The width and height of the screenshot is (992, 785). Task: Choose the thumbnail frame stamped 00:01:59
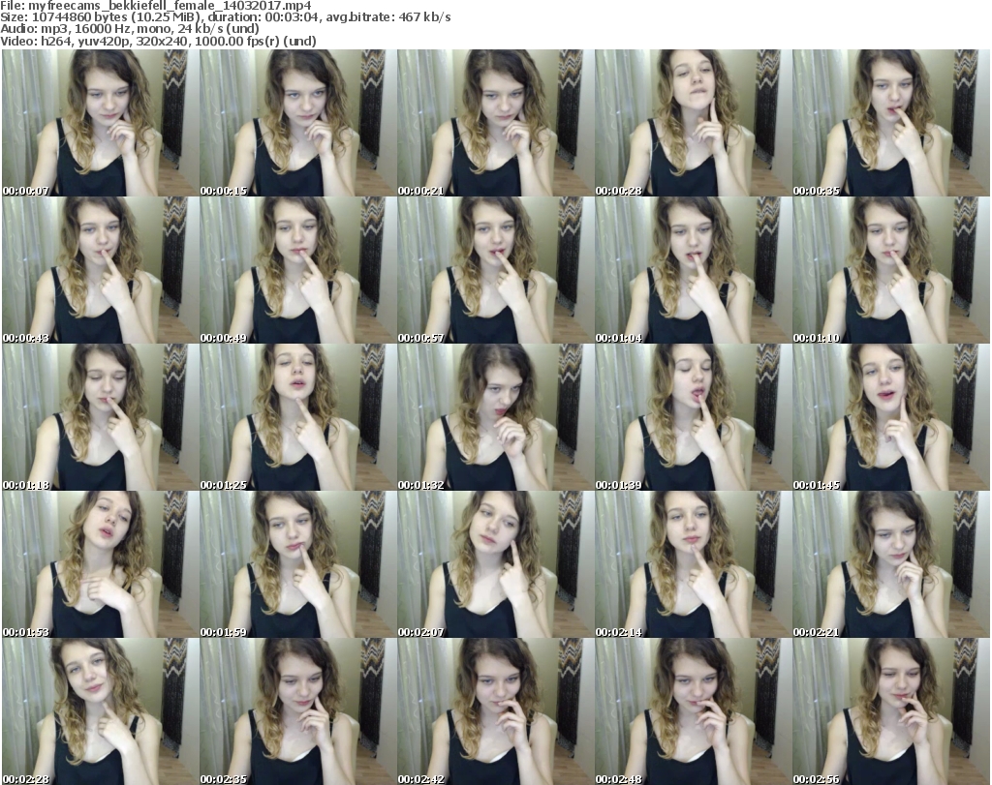pos(298,565)
